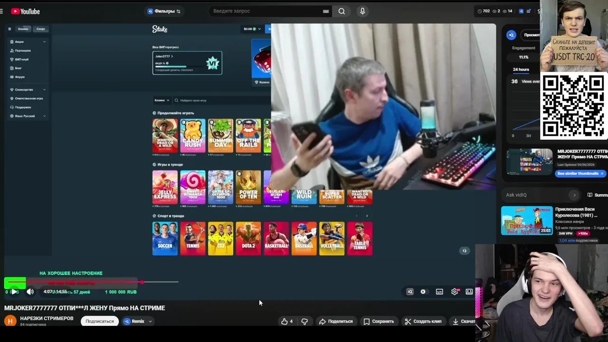Screen dimensions: 608x342
Task: Collapse Stake sidebar hamburger icon
Action: 9,29
